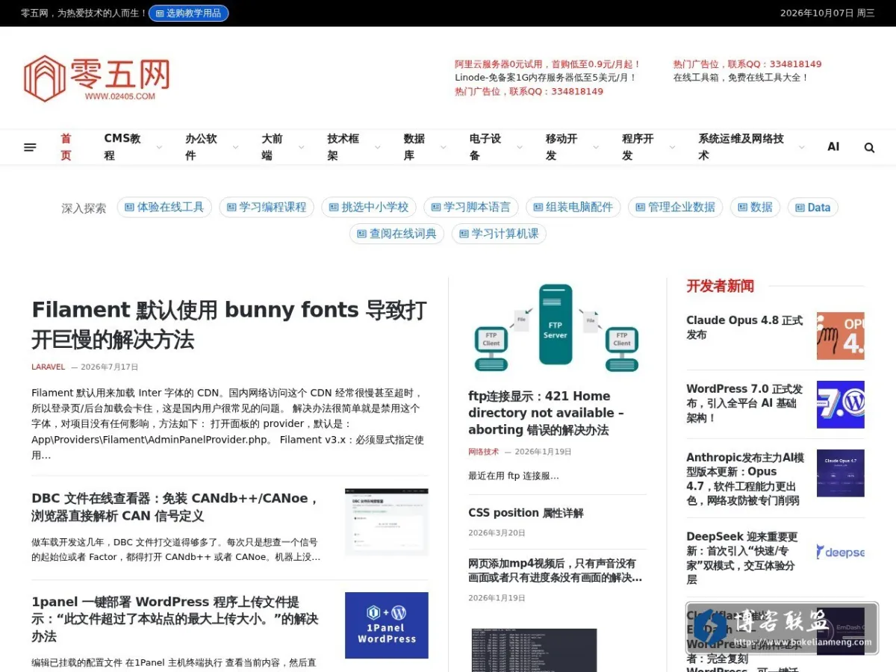Click the 选购教学用品 button in the top bar
This screenshot has height=672, width=896.
pos(188,13)
